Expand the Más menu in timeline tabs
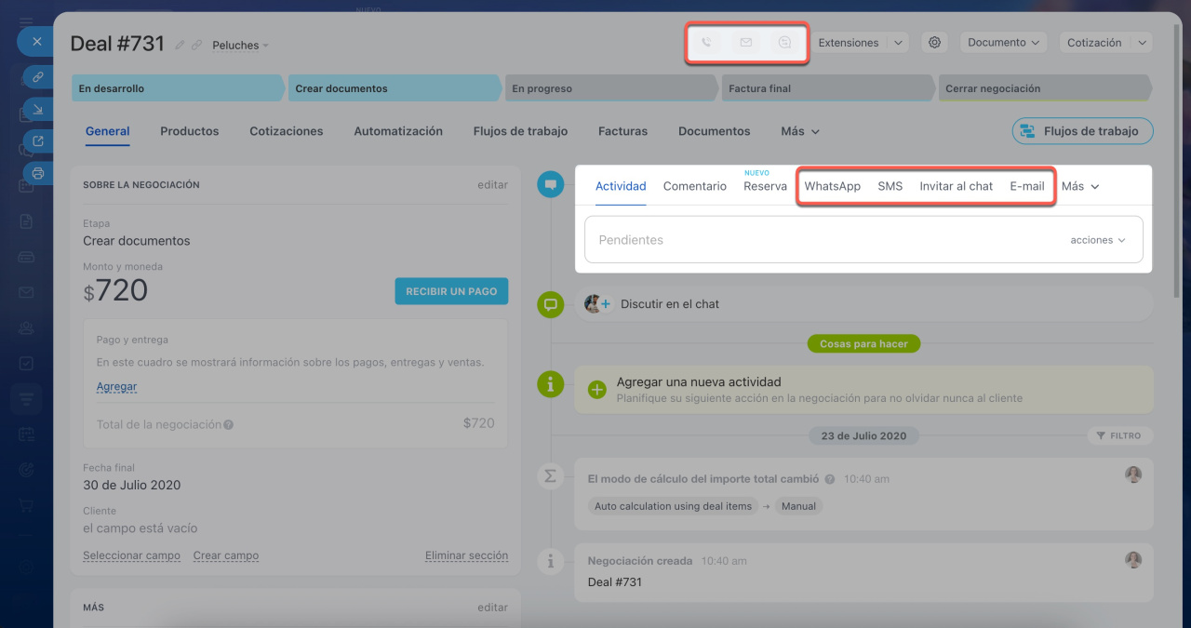This screenshot has width=1191, height=628. click(1080, 186)
